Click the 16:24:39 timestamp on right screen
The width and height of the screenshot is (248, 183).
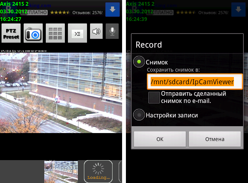(137, 19)
